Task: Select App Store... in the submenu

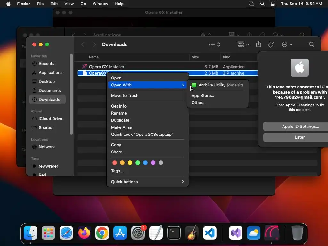Action: (x=218, y=95)
